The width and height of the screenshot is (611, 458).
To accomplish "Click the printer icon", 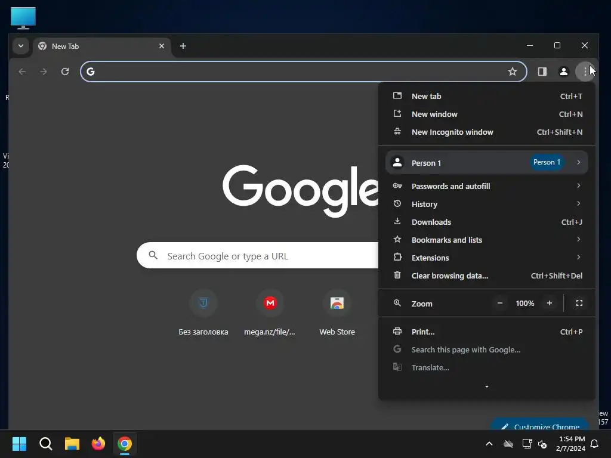I will tap(397, 332).
